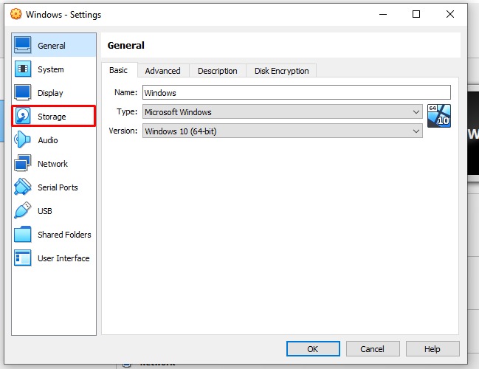
Task: Click the USB plug icon
Action: 23,210
